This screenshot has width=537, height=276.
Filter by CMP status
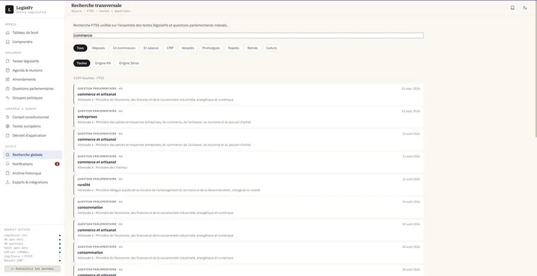[170, 48]
